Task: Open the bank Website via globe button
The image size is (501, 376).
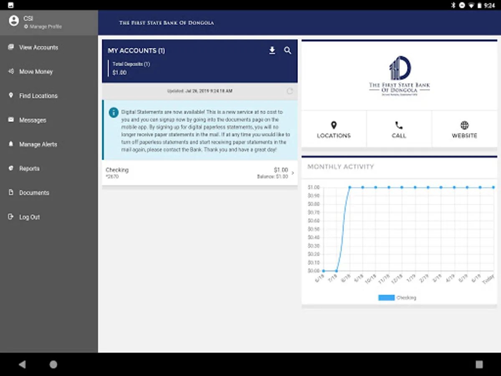Action: (x=464, y=129)
